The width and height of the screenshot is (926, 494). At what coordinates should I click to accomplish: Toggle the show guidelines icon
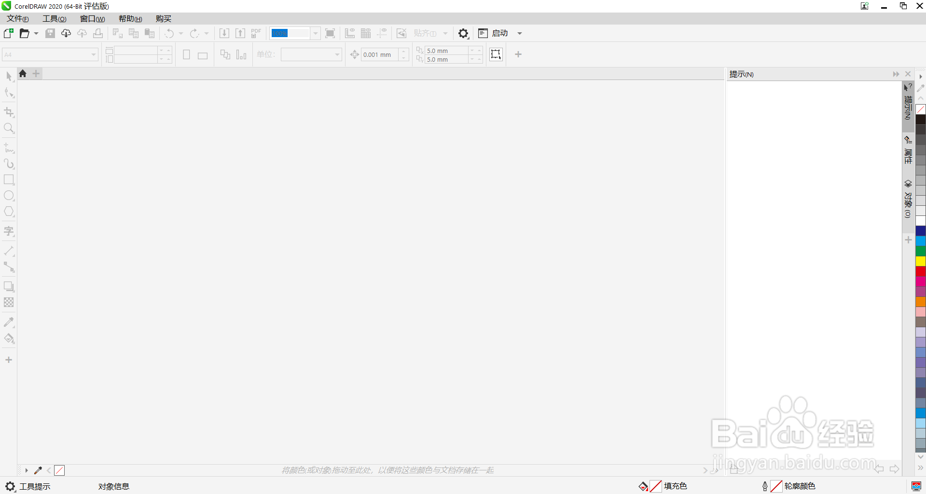pos(382,33)
